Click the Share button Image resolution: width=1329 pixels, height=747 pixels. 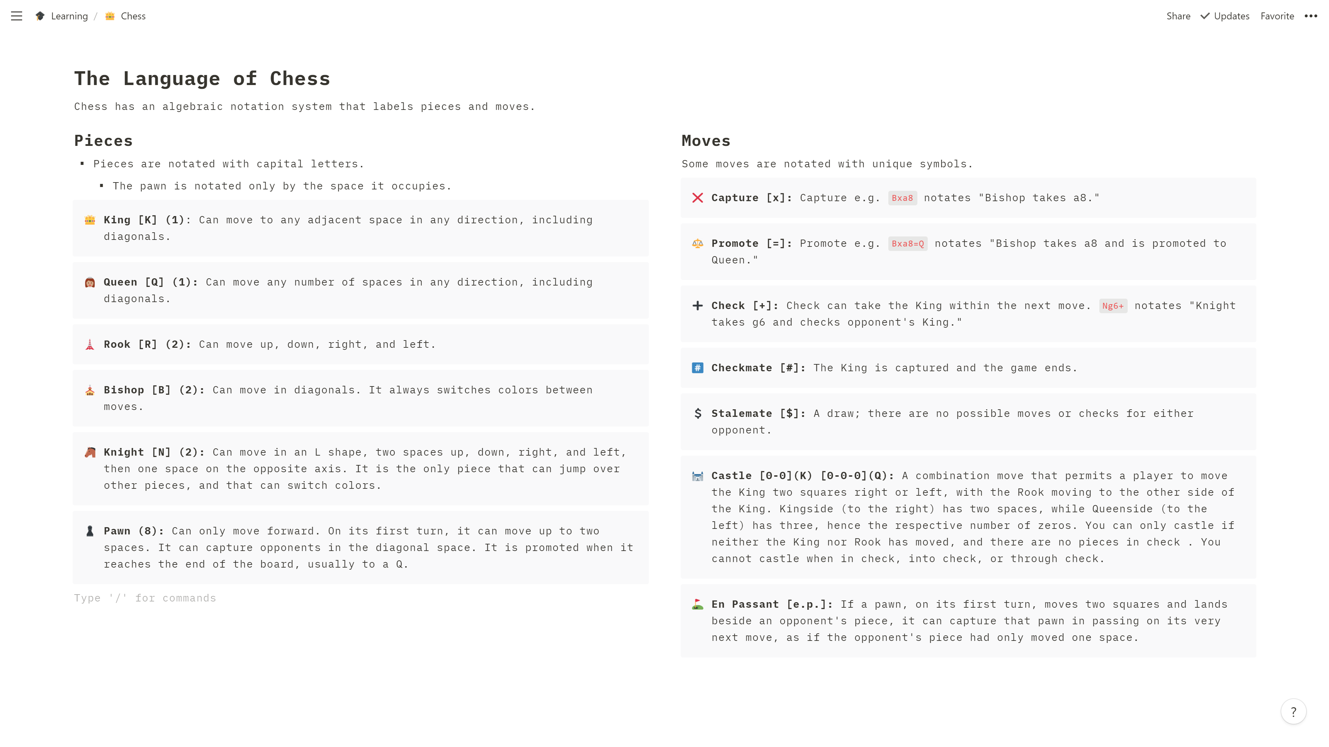pos(1179,16)
